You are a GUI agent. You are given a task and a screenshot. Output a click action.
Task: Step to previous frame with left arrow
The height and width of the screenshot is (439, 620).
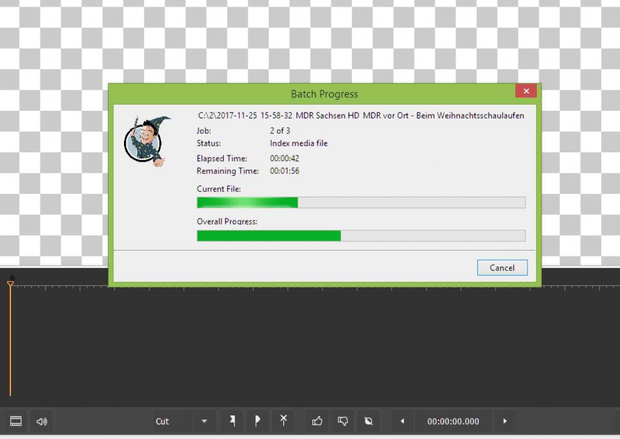(x=402, y=421)
